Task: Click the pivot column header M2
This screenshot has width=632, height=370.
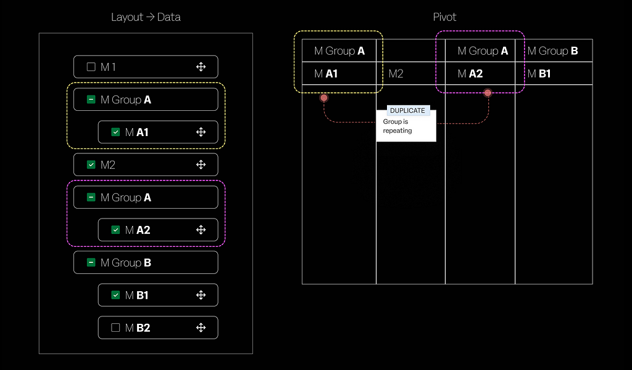Action: tap(396, 74)
